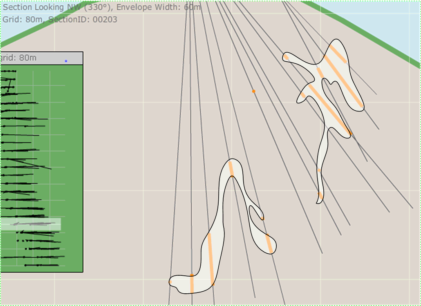Click the orange intercept in lower orebody's right lobe
Screen dimensions: 421x306
(x=269, y=243)
